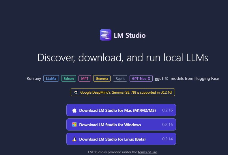Click the gguf format label
Screen dimensions: 228x155
[159, 78]
